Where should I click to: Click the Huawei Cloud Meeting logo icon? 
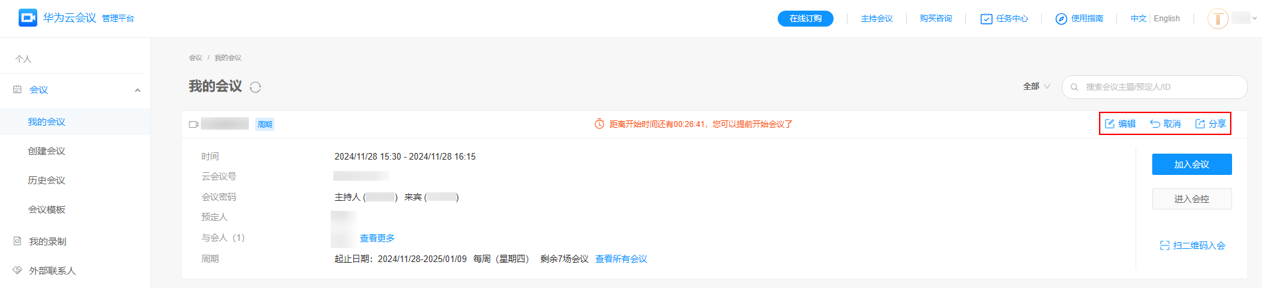click(28, 18)
